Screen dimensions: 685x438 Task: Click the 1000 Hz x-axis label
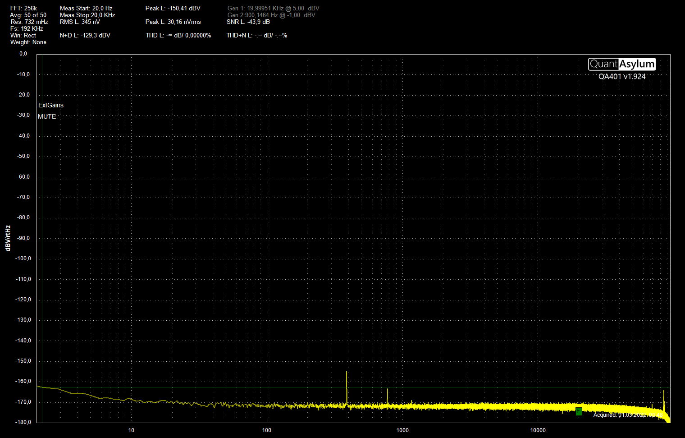[402, 430]
